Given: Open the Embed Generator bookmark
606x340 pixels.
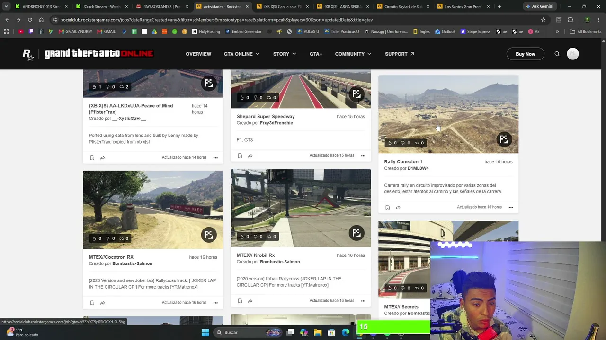Looking at the screenshot, I should coord(243,32).
